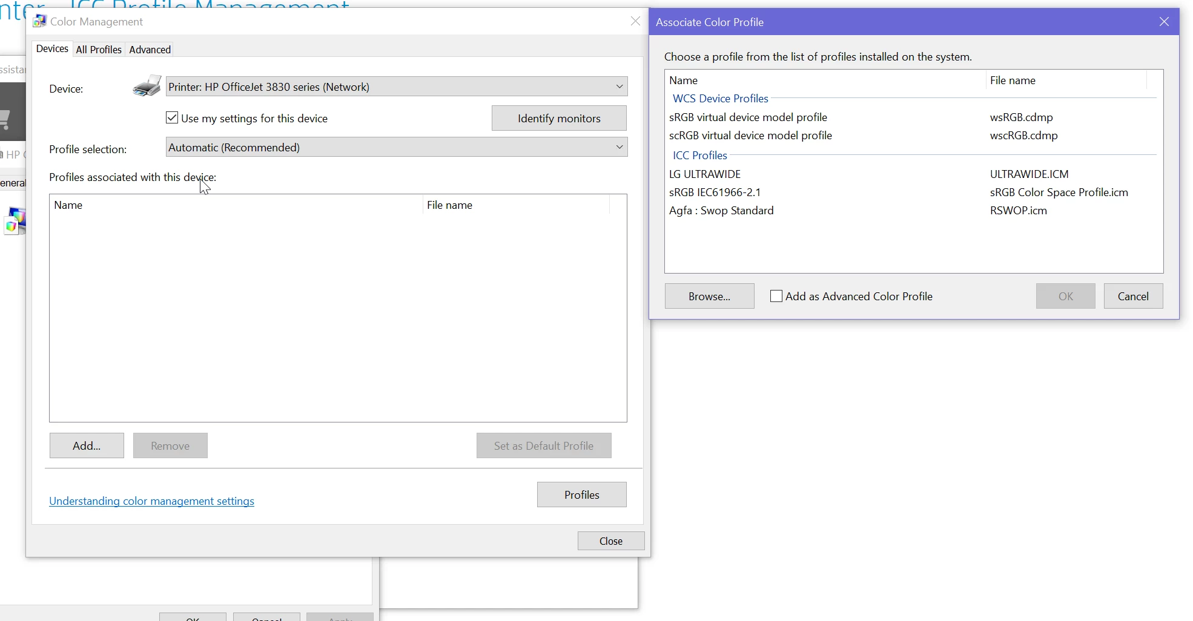Screen dimensions: 1193x621
Task: Click the Identify monitors button
Action: pyautogui.click(x=559, y=118)
